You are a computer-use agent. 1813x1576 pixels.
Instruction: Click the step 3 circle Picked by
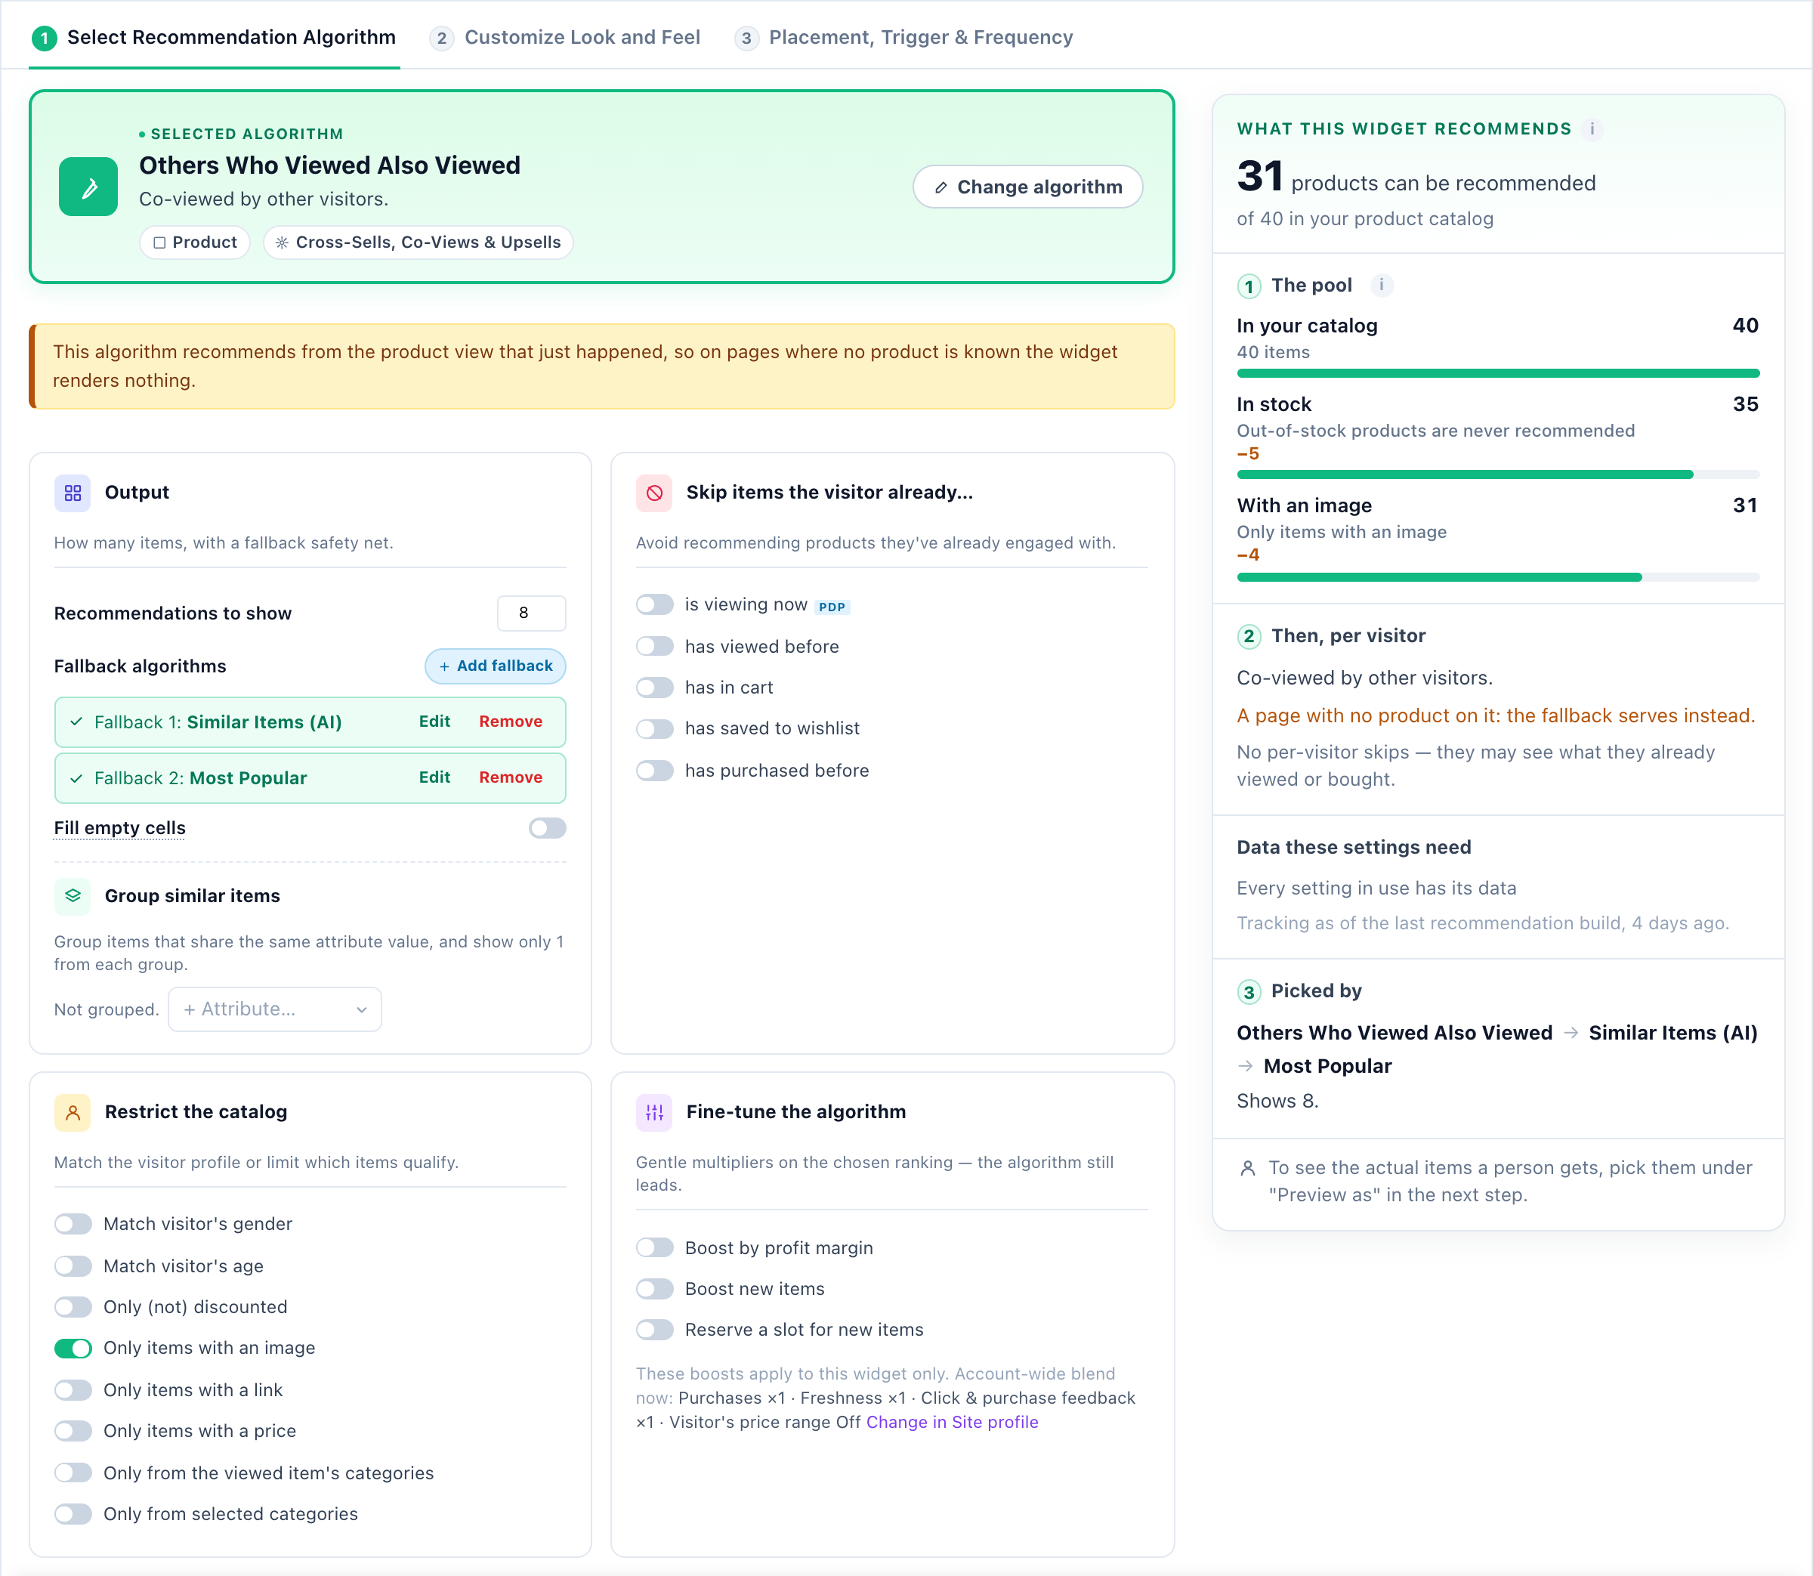[x=1249, y=992]
